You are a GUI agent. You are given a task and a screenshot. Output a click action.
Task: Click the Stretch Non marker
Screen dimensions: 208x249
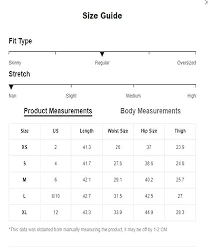tap(11, 87)
